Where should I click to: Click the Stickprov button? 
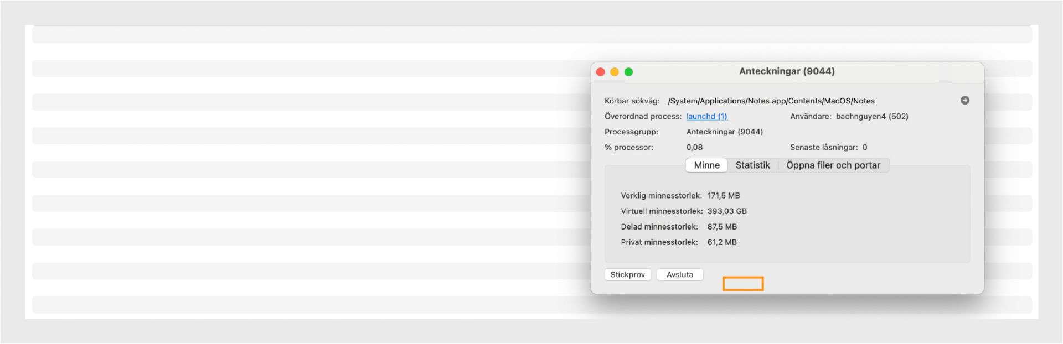627,274
